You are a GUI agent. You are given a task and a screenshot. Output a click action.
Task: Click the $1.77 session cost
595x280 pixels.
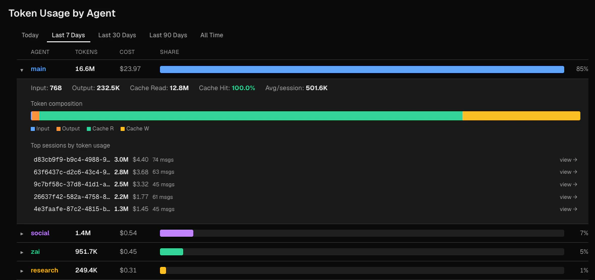point(140,197)
